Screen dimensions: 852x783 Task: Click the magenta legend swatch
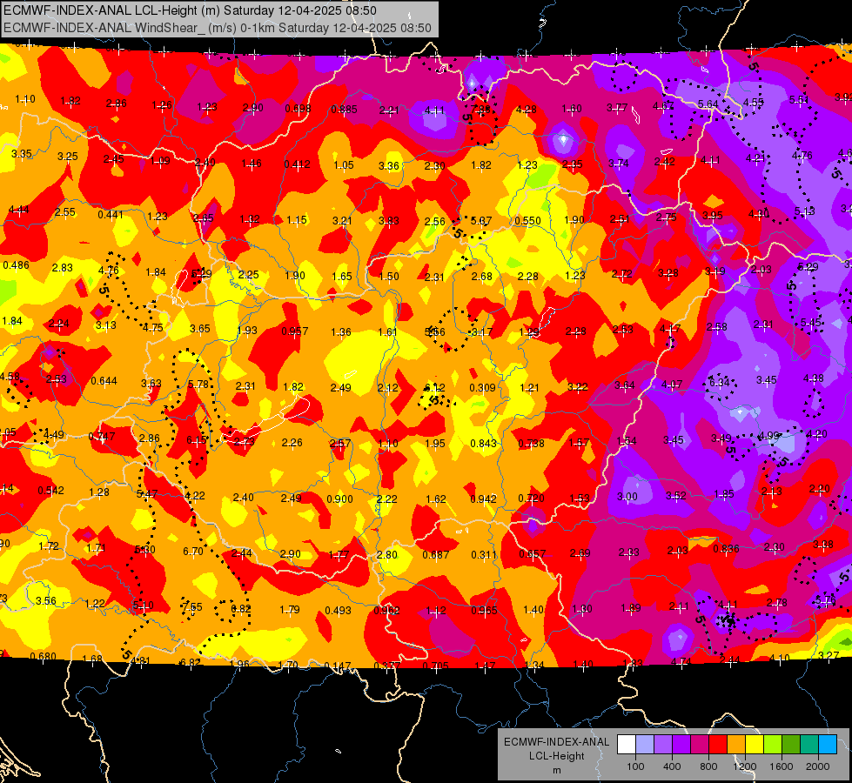click(x=700, y=745)
